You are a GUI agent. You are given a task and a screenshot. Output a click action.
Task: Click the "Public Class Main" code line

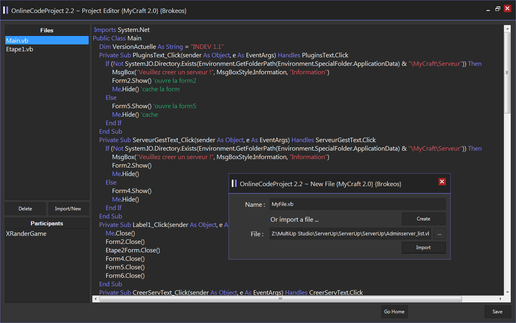tap(117, 38)
